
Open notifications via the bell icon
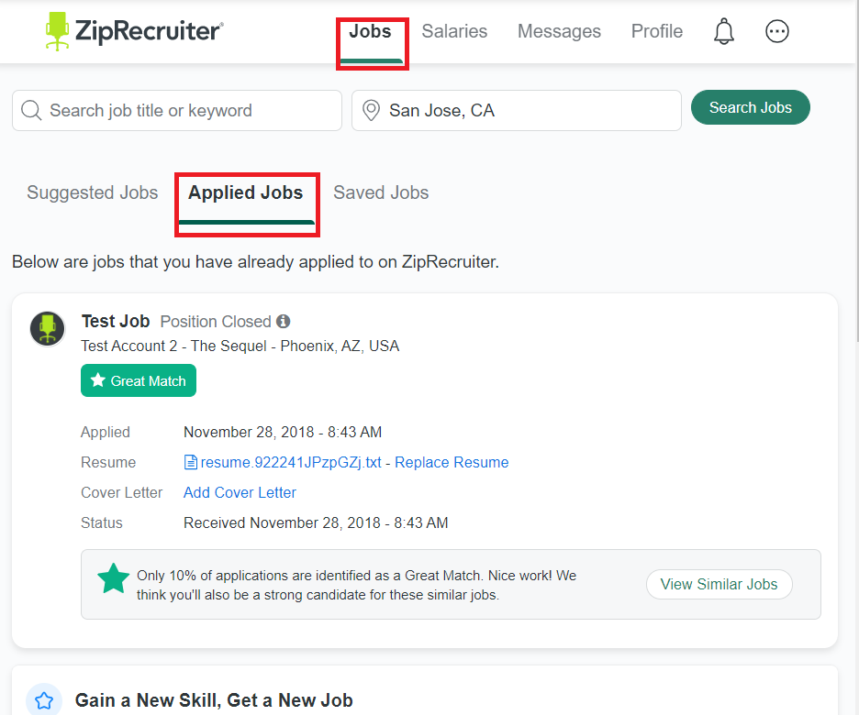(x=723, y=30)
